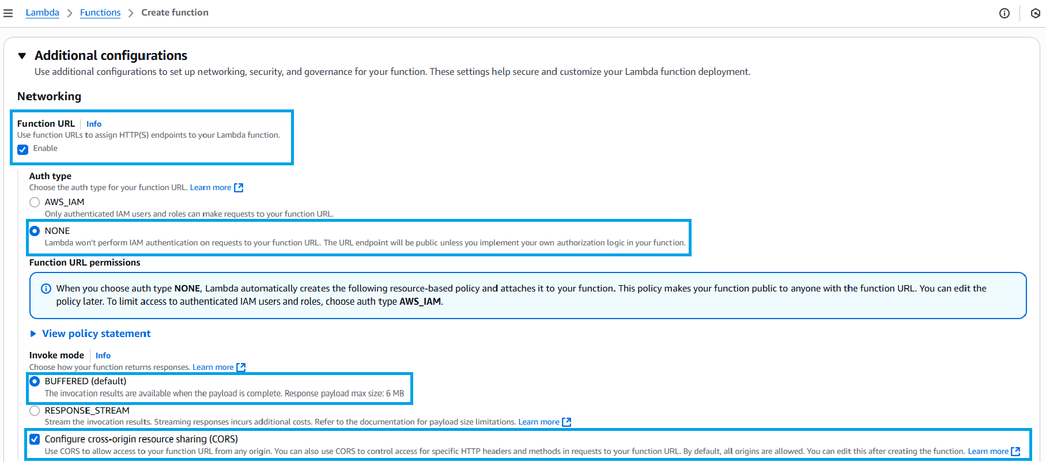Screen dimensions: 1046x462
Task: Click 'The invocation results are available' description
Action: [x=225, y=394]
